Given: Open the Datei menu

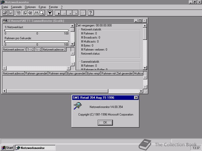Looking at the screenshot, I should [x=5, y=7].
